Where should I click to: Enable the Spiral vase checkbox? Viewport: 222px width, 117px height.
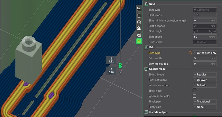[195, 91]
